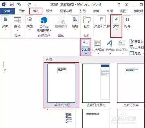Open the undo history dropdown arrow

coord(23,4)
